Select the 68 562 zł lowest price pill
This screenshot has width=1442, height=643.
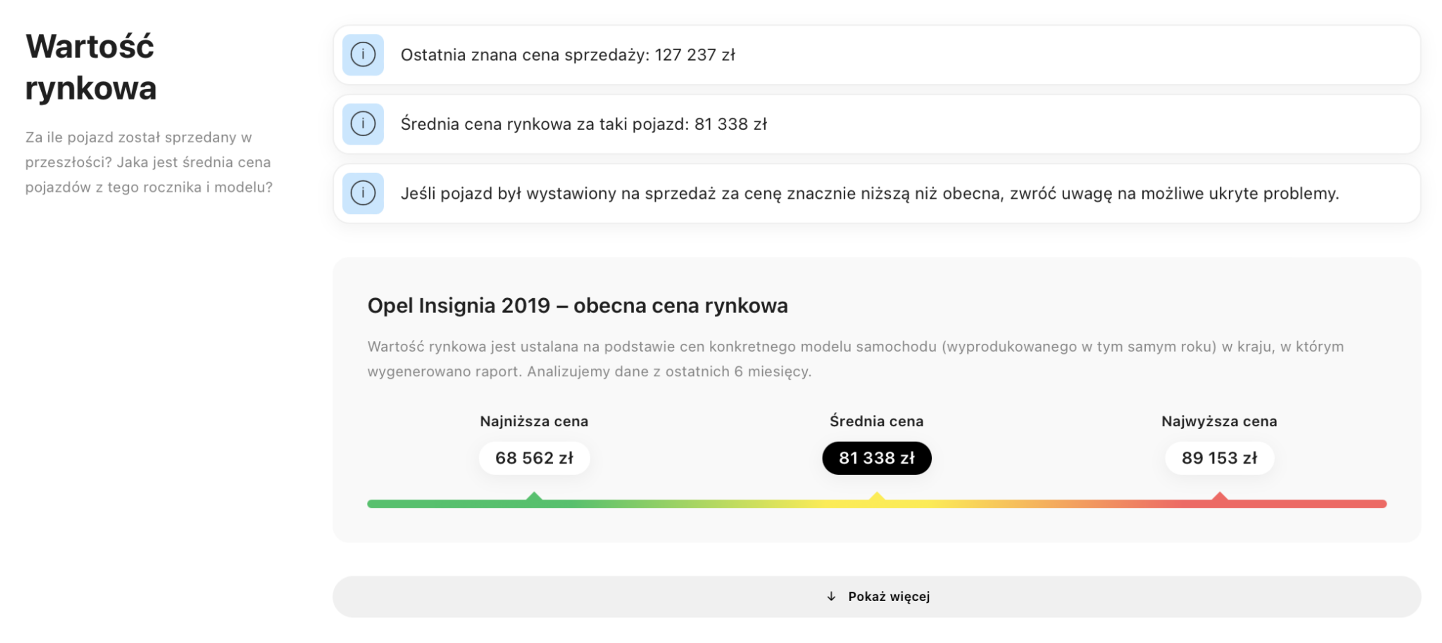[x=534, y=458]
